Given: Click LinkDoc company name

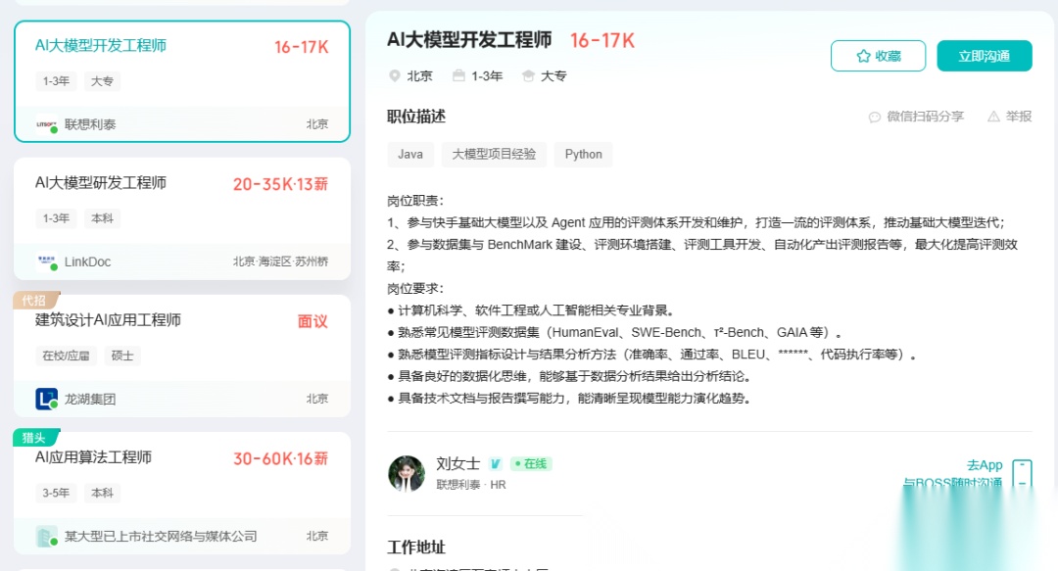Looking at the screenshot, I should click(88, 262).
